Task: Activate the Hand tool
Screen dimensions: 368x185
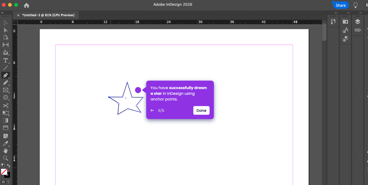Action: pos(5,151)
